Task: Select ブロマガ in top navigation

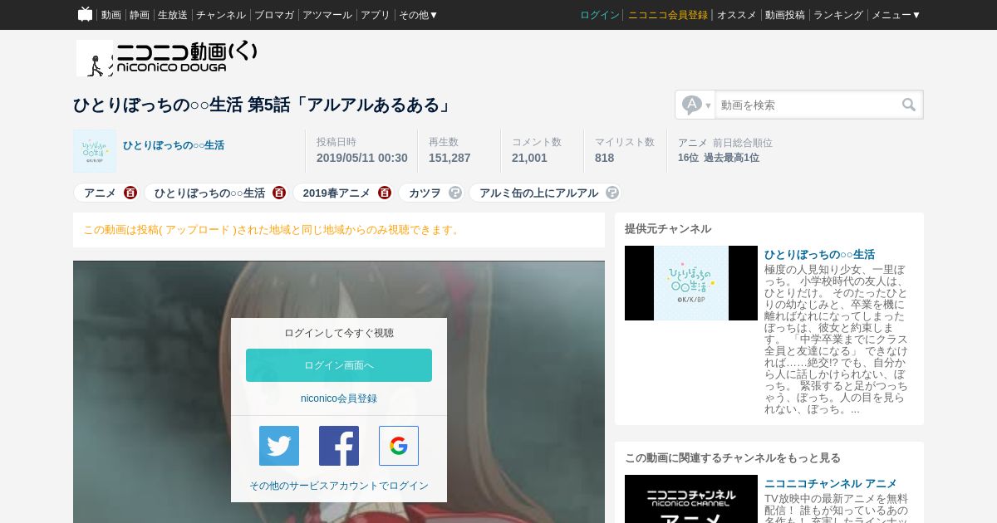Action: click(274, 15)
